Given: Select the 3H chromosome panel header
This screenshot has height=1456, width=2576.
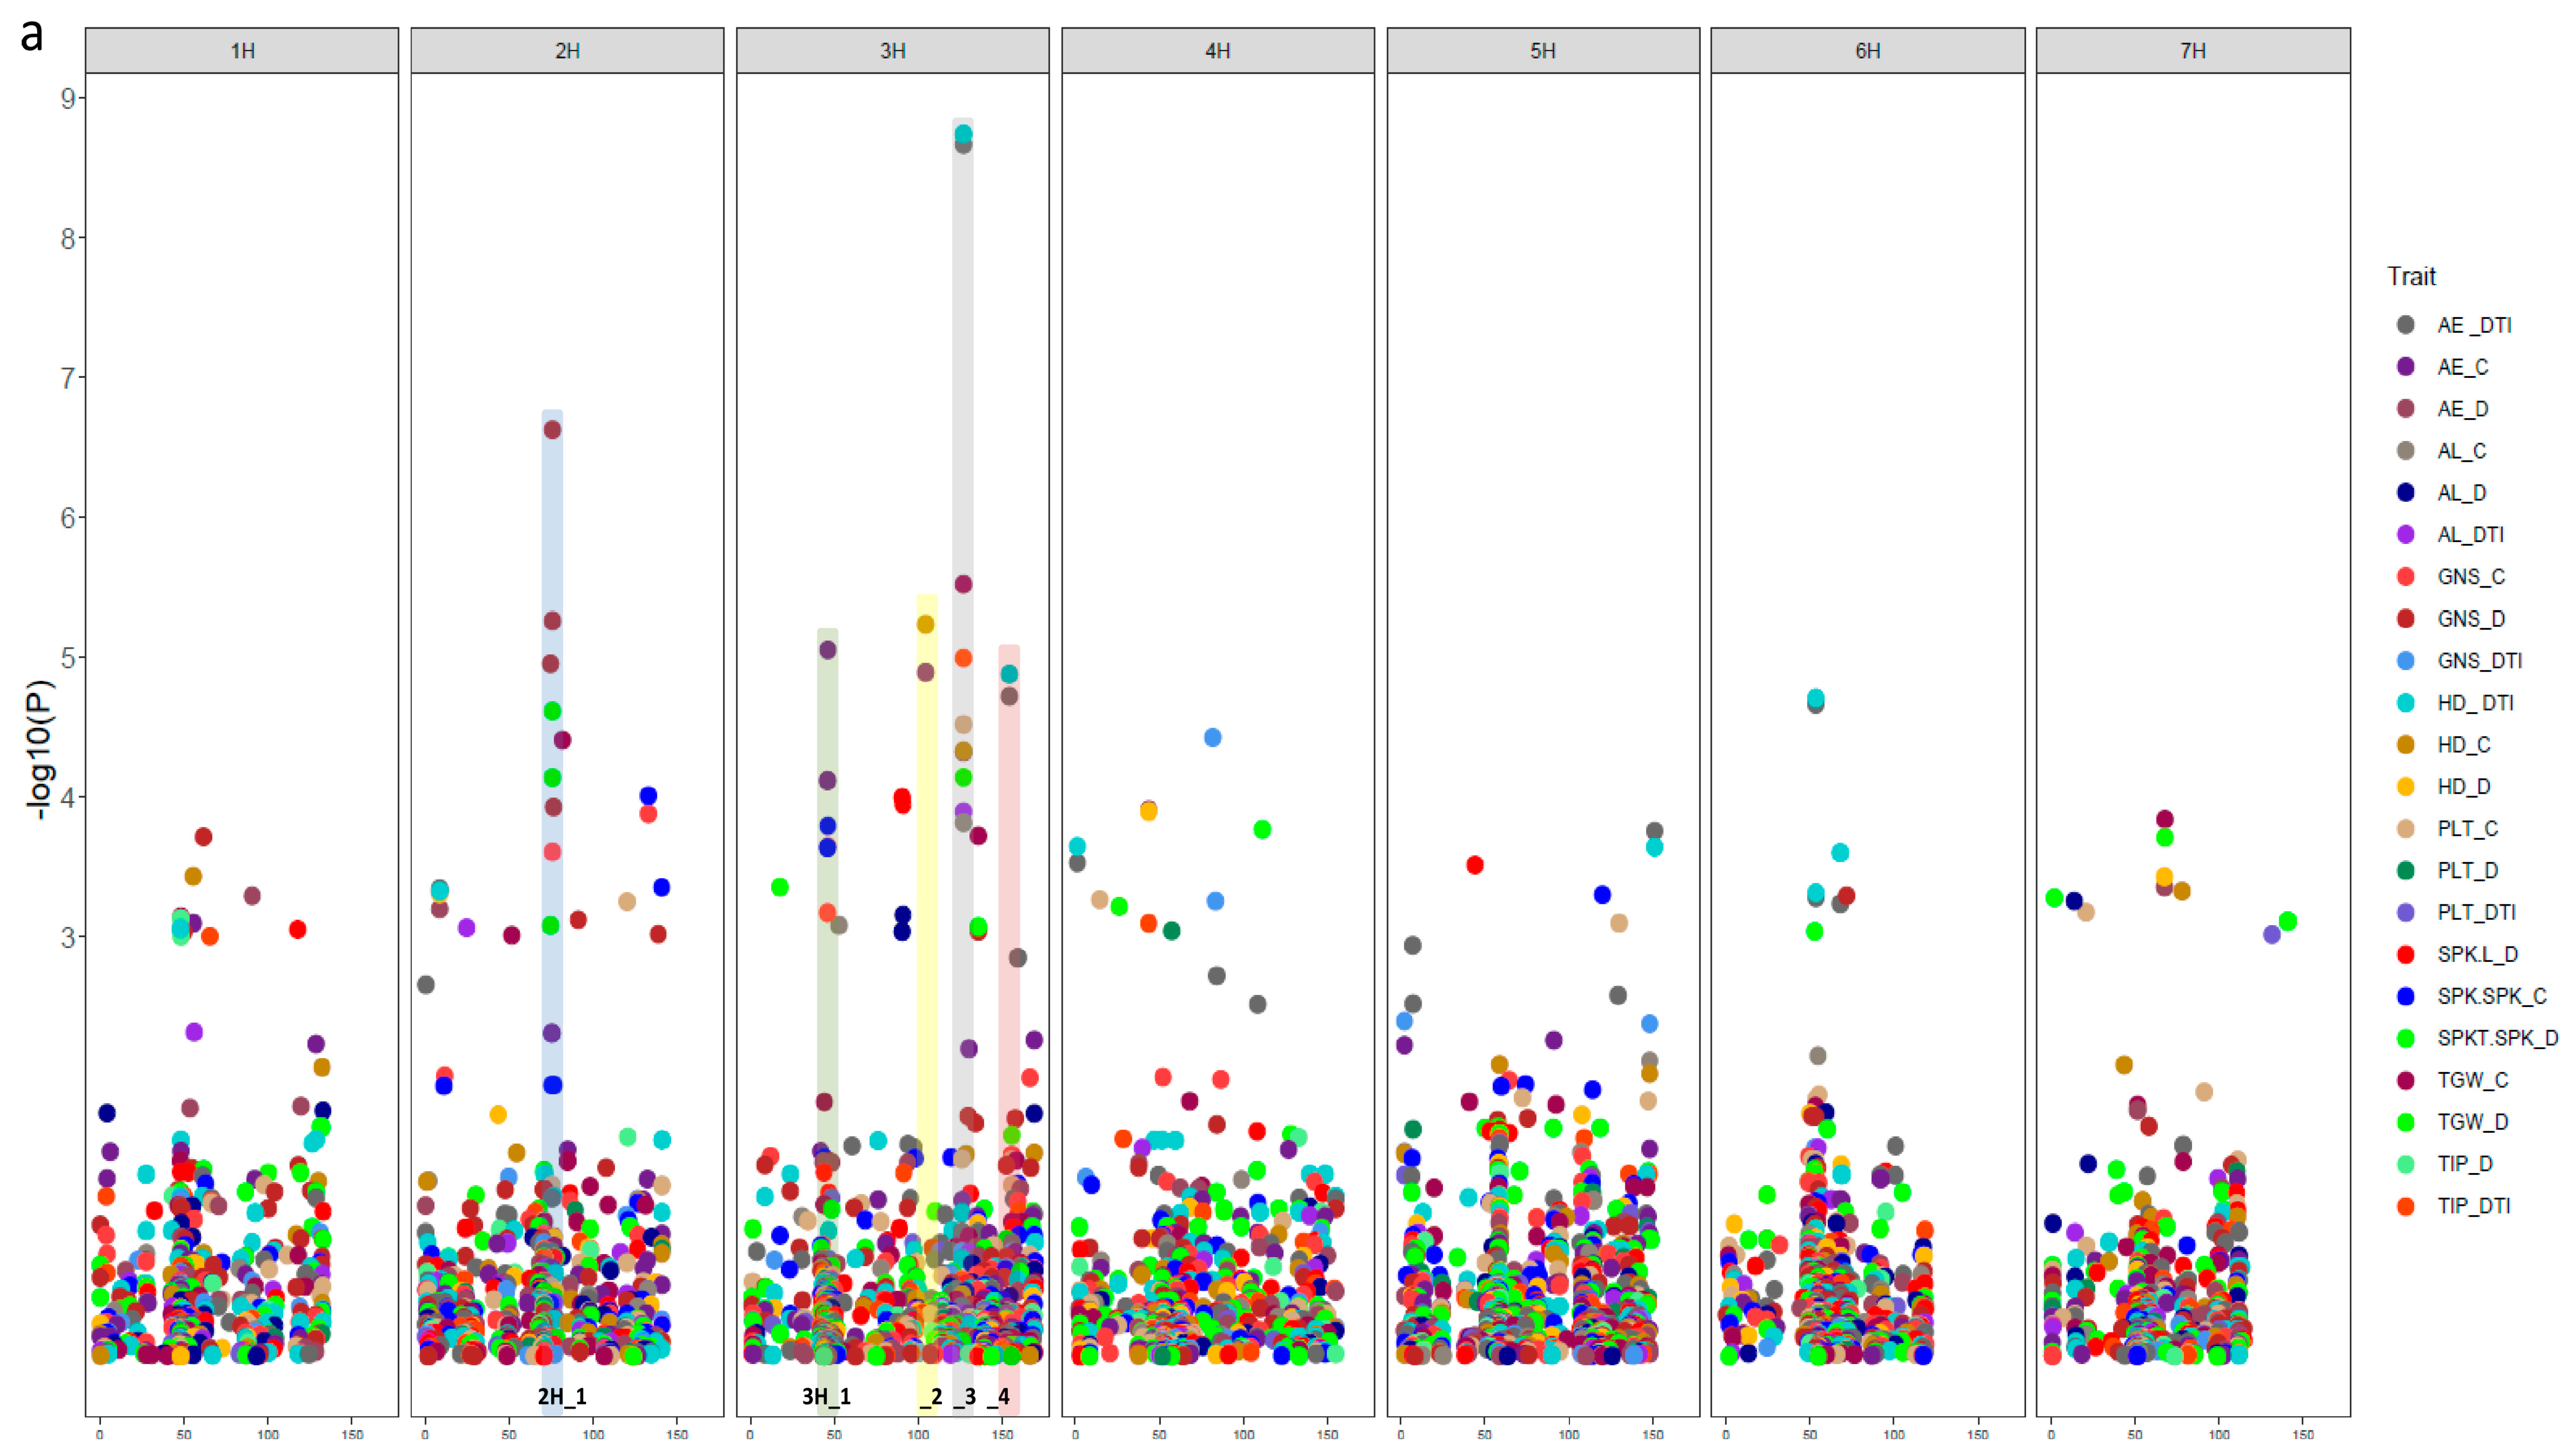Looking at the screenshot, I should coord(892,51).
